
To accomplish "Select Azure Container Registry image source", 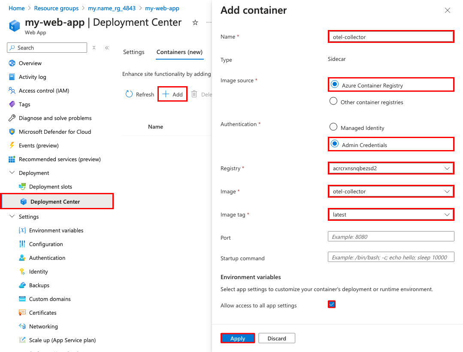I will coord(334,85).
